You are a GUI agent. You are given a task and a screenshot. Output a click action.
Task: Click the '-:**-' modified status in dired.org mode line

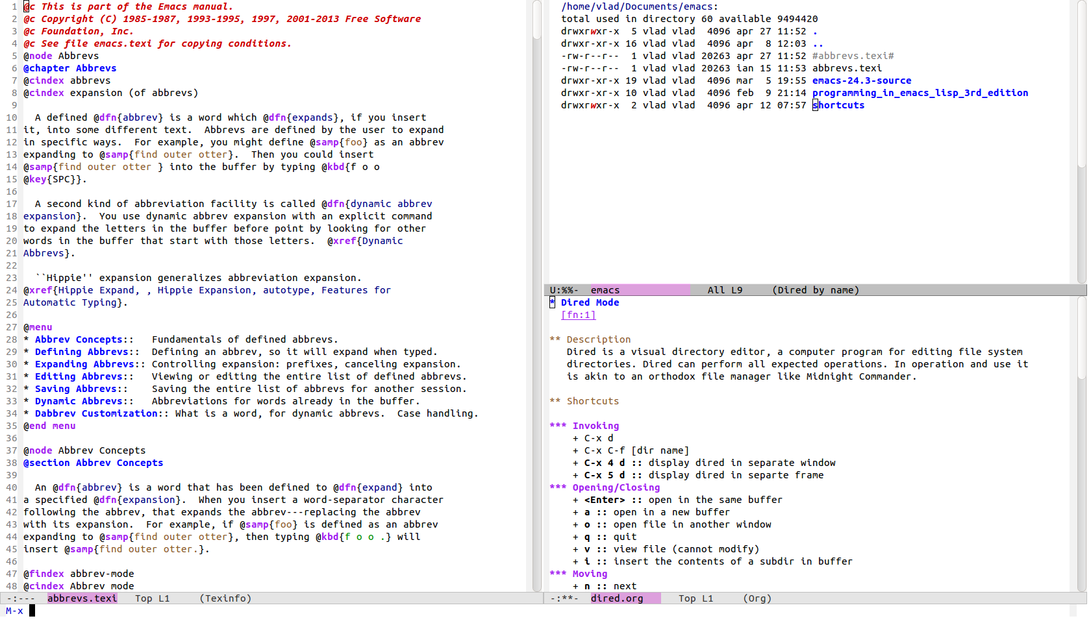coord(564,598)
